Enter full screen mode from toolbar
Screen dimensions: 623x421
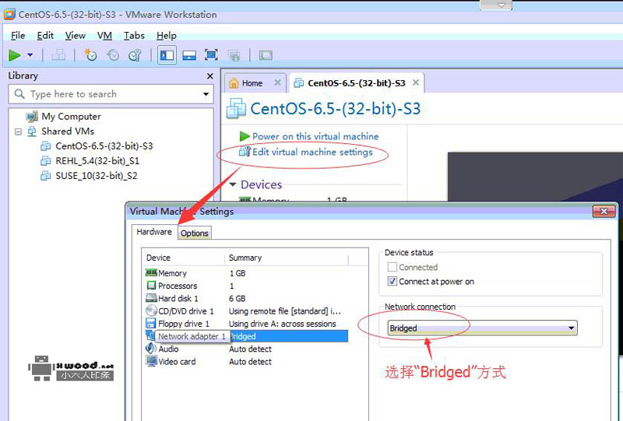pos(211,55)
